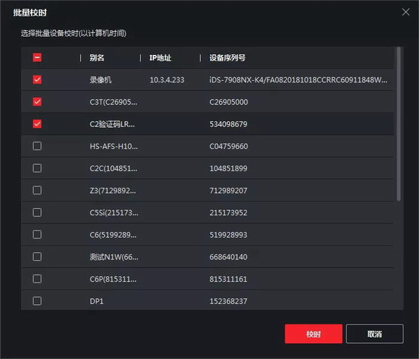
Task: Check the C6(5199289... device checkbox
Action: click(37, 235)
